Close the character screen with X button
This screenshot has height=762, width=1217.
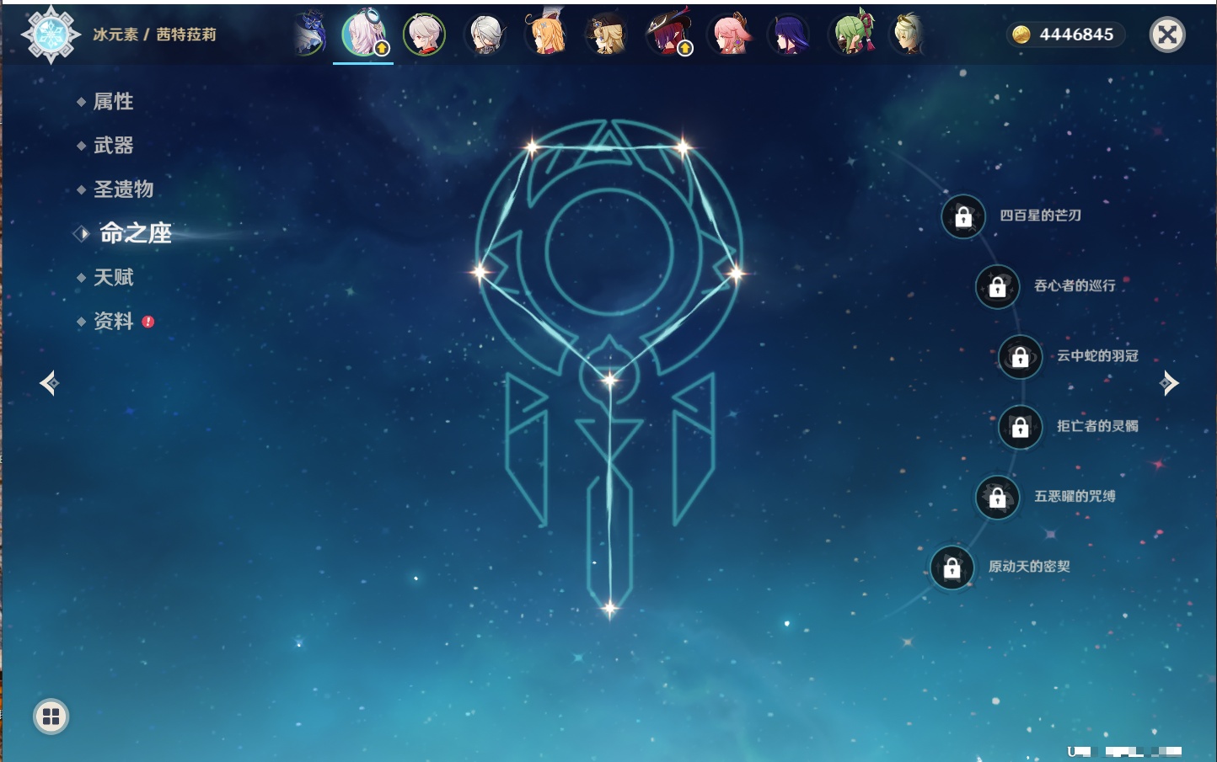pos(1167,35)
